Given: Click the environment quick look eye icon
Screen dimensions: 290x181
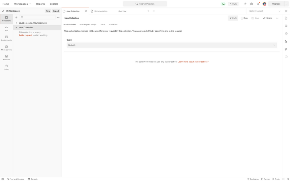Looking at the screenshot, I should tap(286, 11).
